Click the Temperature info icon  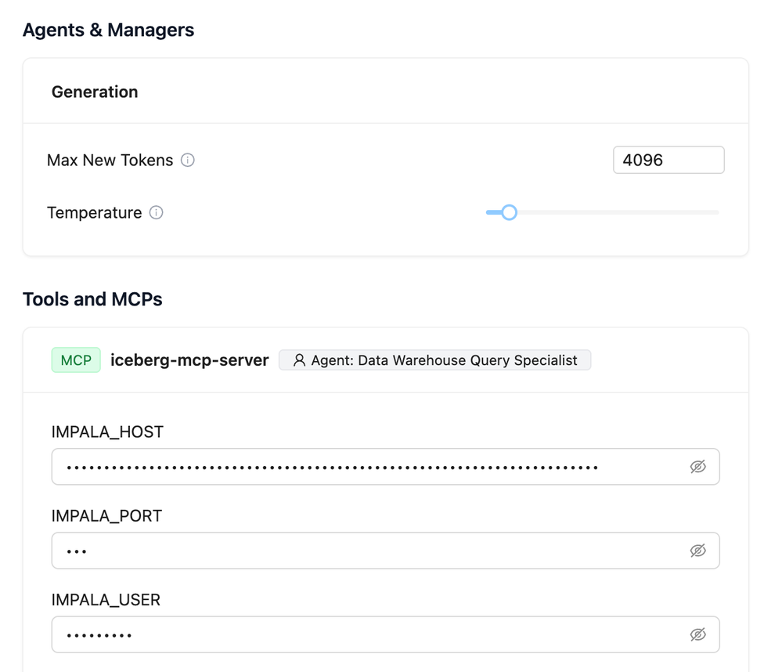coord(156,212)
